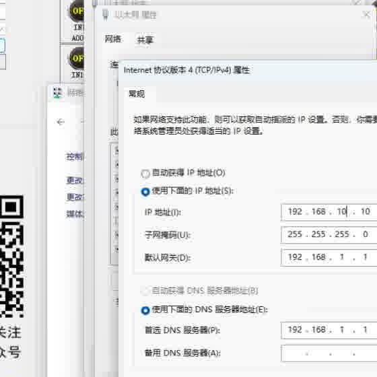Click the Internet 协议版本 4 (TCP/IPv4) 属性 title

coord(186,70)
